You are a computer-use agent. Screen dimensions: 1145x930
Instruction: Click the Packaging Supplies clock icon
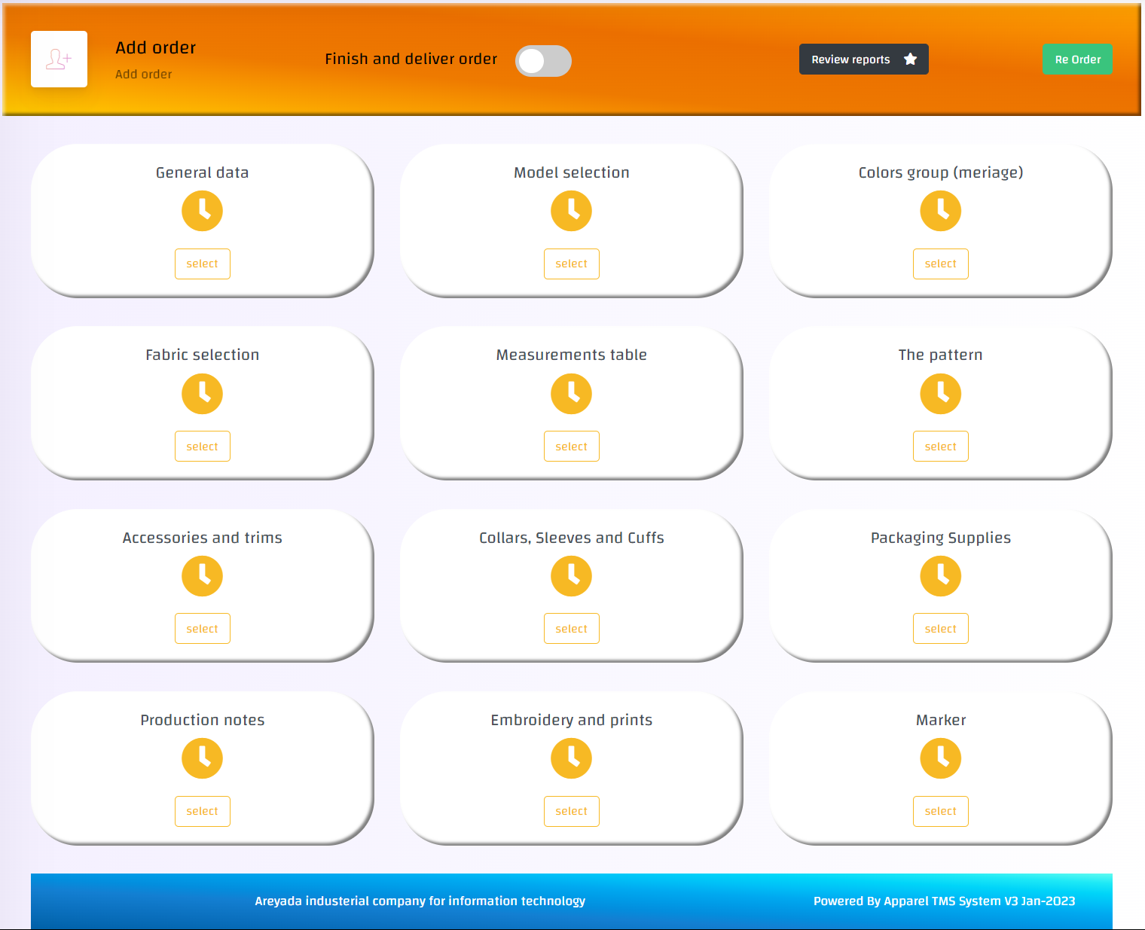coord(940,576)
